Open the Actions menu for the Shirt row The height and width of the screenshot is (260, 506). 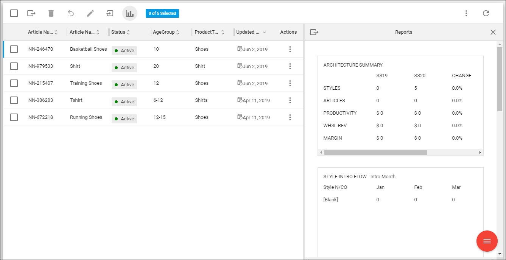click(x=290, y=66)
